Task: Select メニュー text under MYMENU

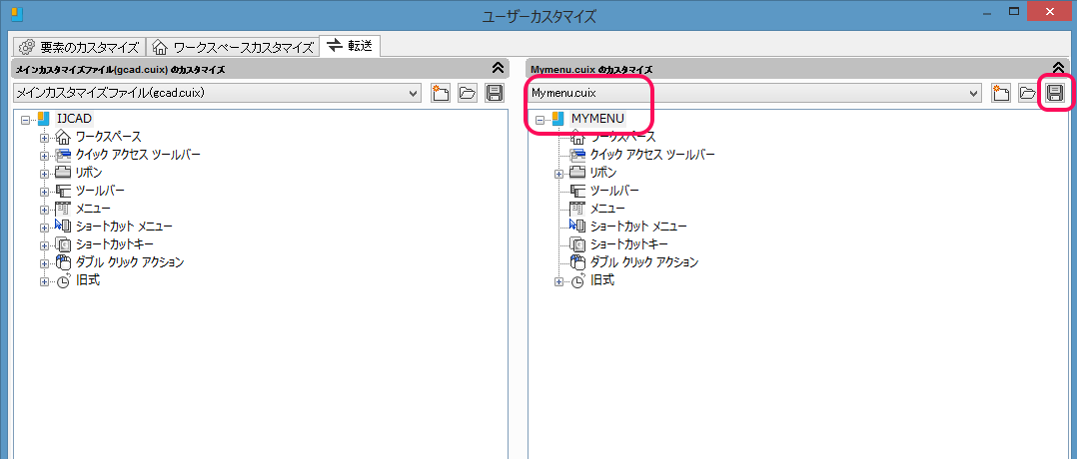Action: [606, 209]
